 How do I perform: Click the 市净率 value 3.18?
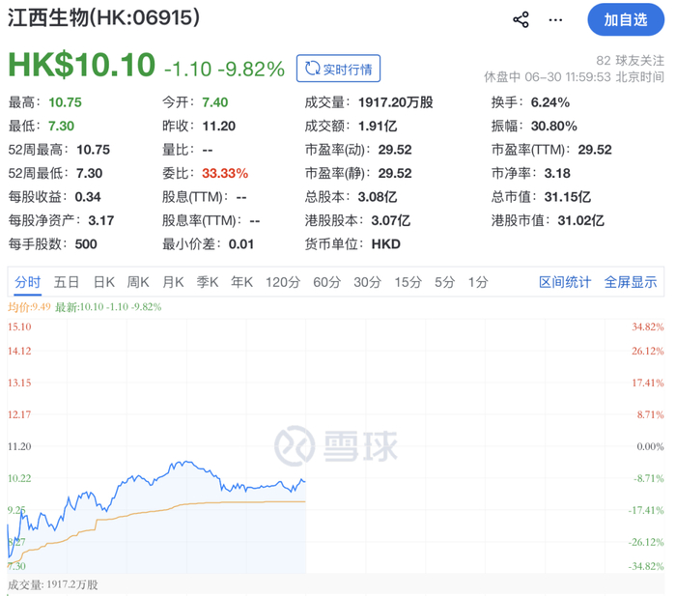coord(557,173)
